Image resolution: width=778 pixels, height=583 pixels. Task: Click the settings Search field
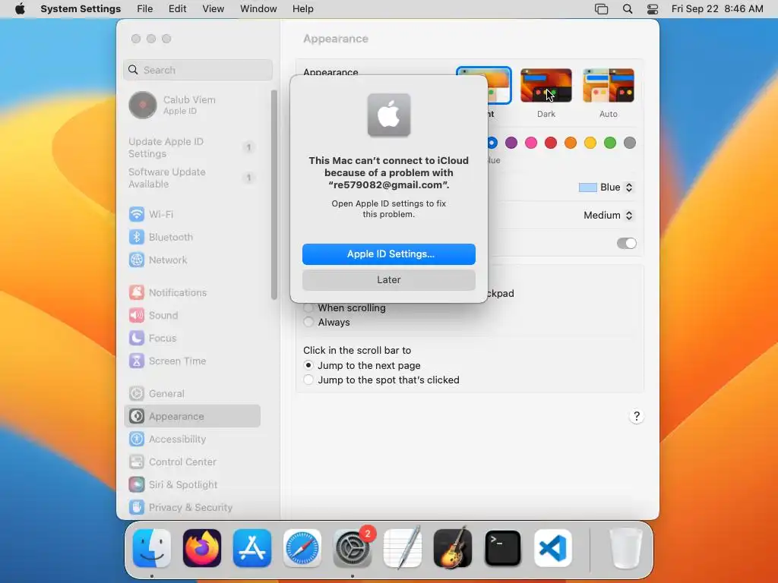(198, 70)
